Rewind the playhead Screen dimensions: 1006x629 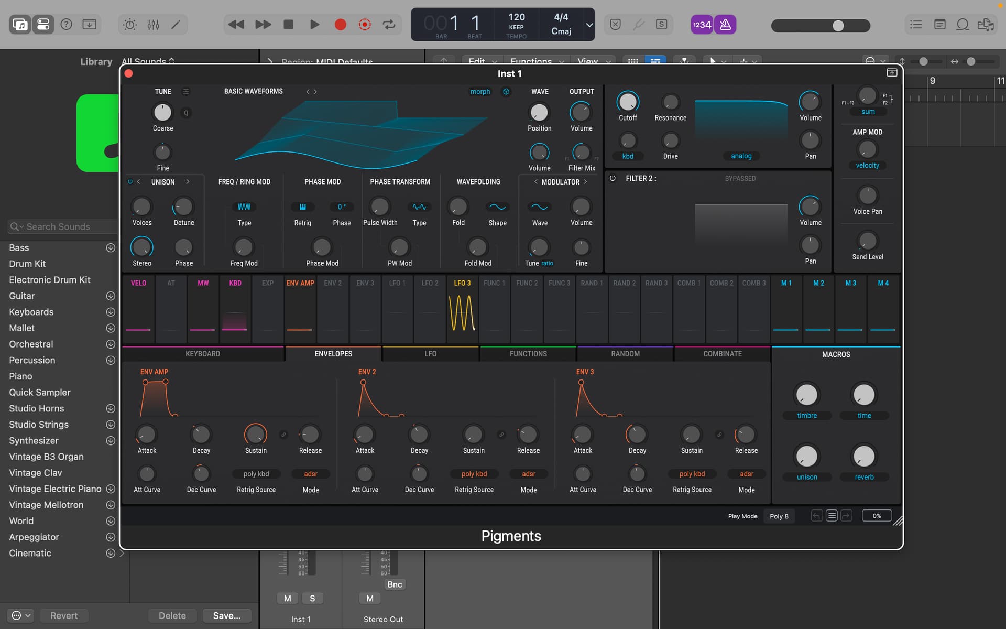236,25
